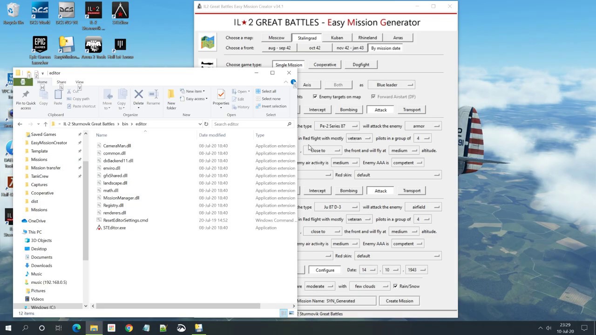This screenshot has height=335, width=596.
Task: Open the Arma 3 Tools desktop icon
Action: pyautogui.click(x=93, y=48)
